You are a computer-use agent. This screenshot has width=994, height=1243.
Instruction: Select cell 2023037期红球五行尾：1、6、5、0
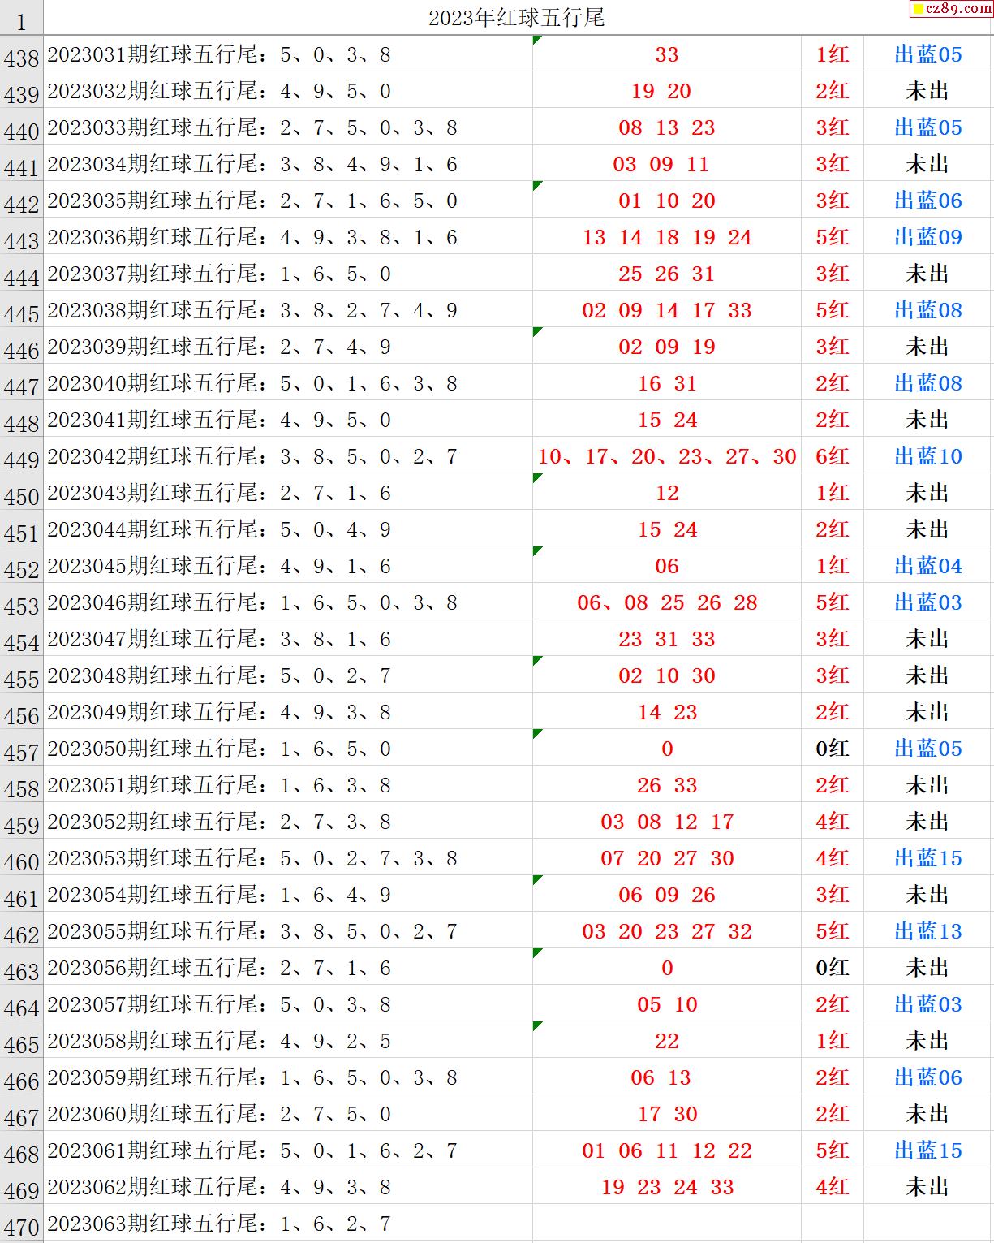pos(288,274)
